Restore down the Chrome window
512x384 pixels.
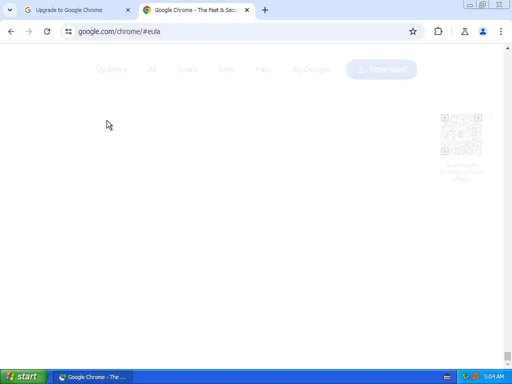(482, 4)
